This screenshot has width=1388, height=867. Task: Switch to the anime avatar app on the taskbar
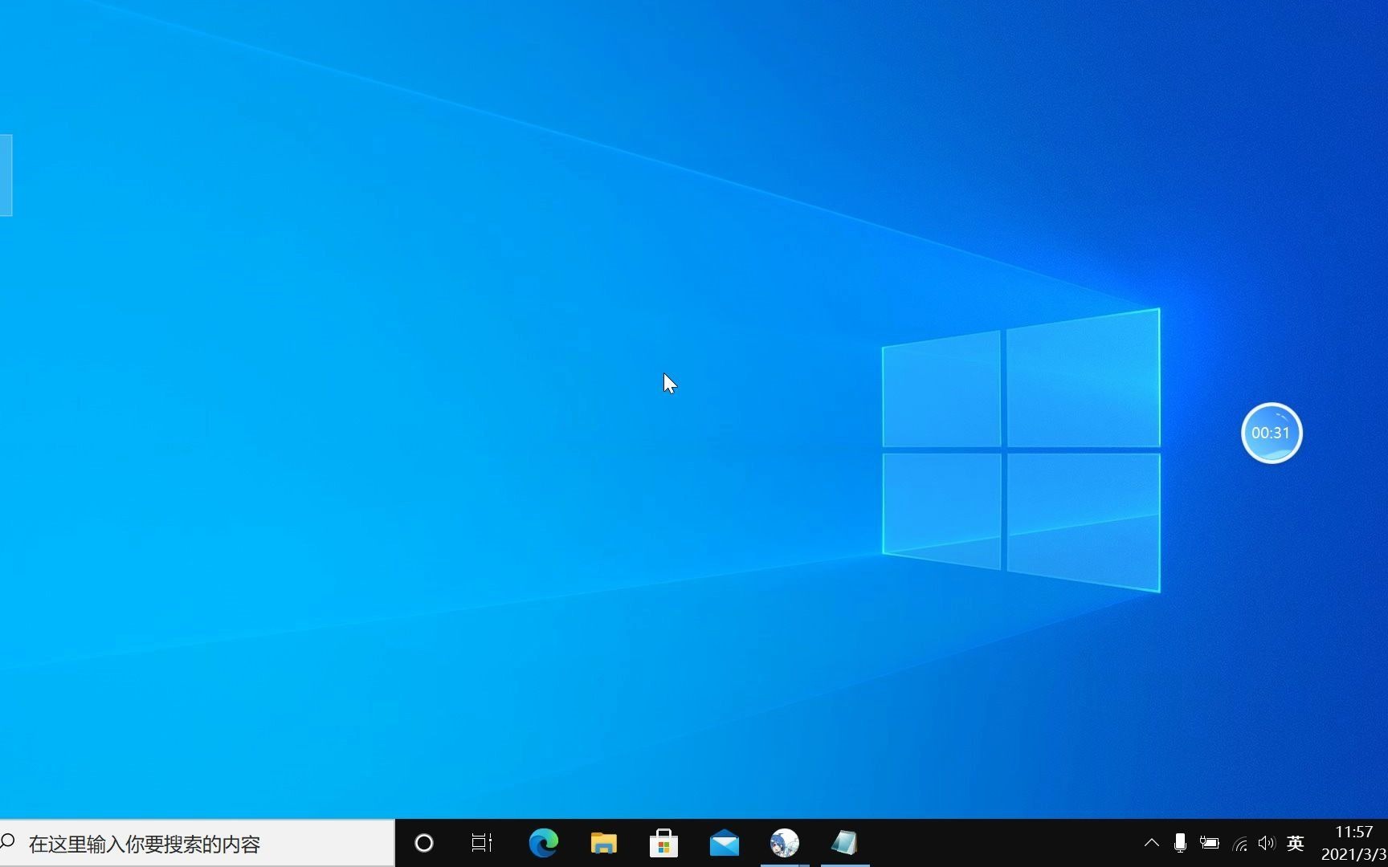click(785, 843)
